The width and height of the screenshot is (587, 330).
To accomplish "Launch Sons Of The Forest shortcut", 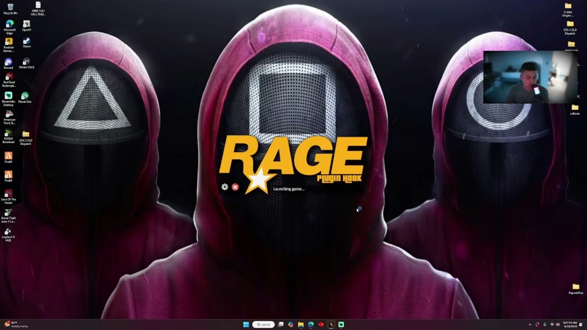I will (8, 197).
